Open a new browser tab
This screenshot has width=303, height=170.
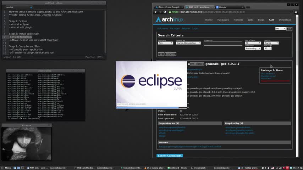[248, 7]
